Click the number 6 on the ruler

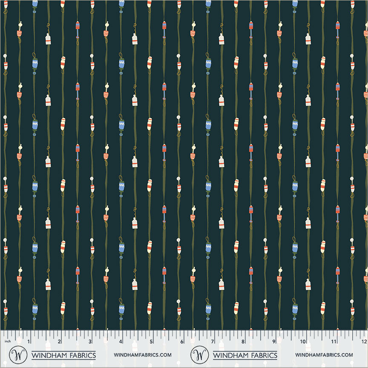coord(182,342)
